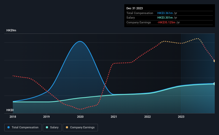219x135 pixels.
Task: Select the 2018 x-axis label
Action: (13, 117)
